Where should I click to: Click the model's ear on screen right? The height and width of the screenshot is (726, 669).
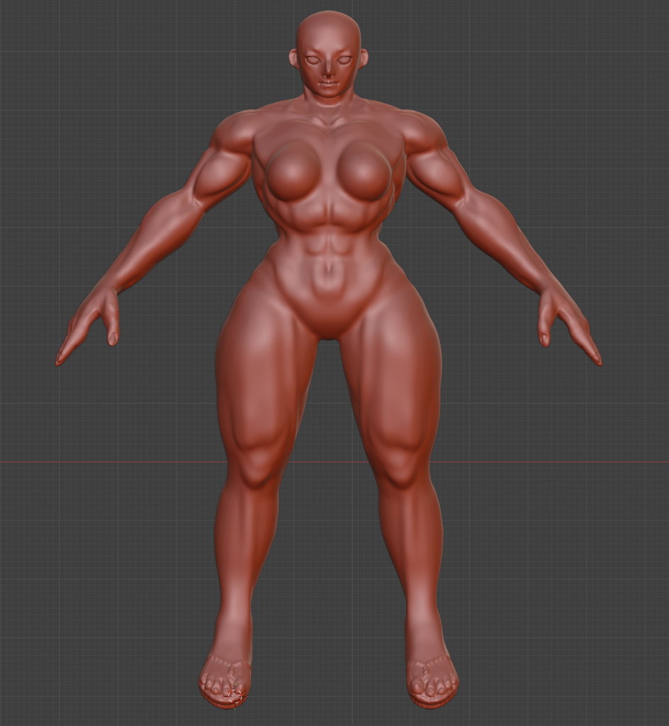point(364,57)
